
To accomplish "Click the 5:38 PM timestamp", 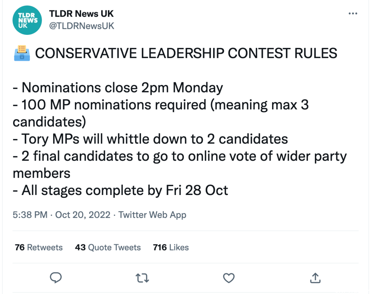I will (x=30, y=215).
